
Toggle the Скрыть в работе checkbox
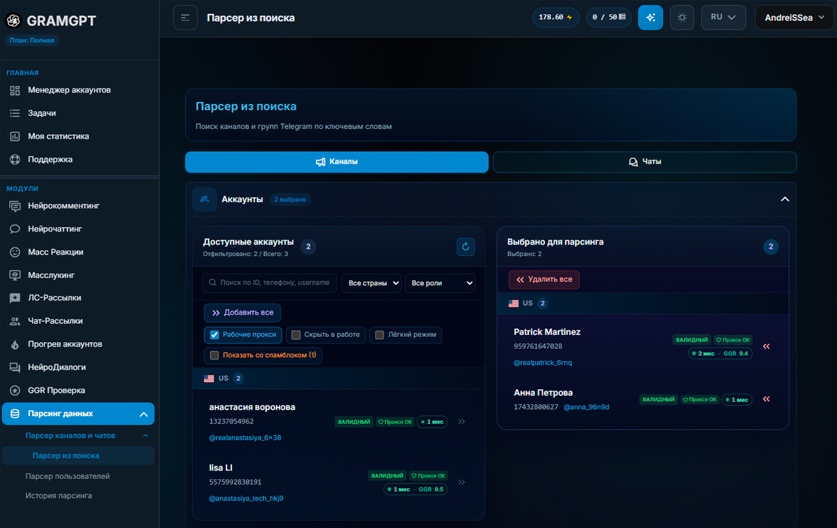click(296, 335)
